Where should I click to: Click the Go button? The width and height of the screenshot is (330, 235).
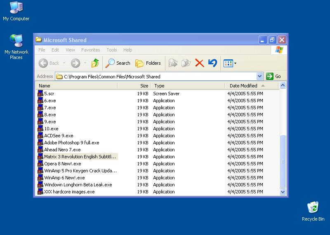click(x=273, y=76)
